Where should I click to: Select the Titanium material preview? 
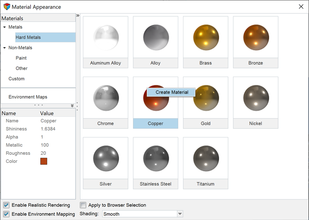(206, 158)
